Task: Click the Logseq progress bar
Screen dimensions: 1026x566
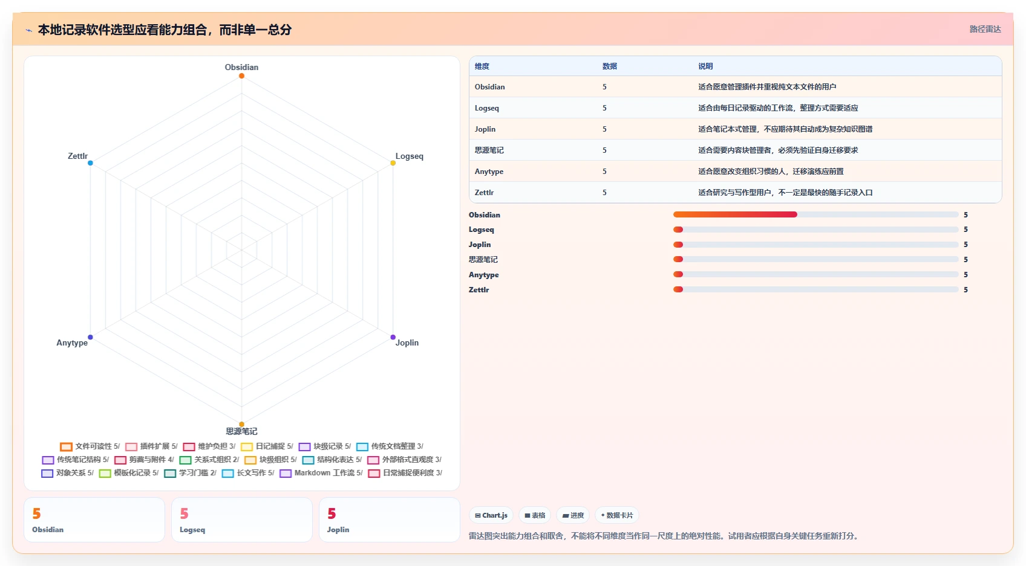Action: (x=816, y=230)
